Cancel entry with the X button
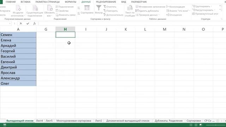 click(21, 24)
